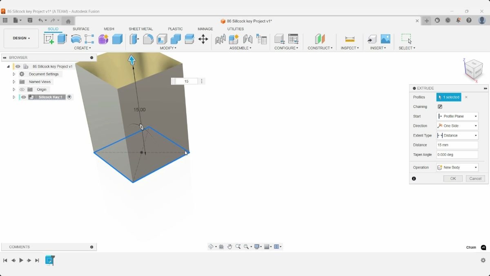Open the Help question mark icon
Screen dimensions: 490x276
[469, 20]
